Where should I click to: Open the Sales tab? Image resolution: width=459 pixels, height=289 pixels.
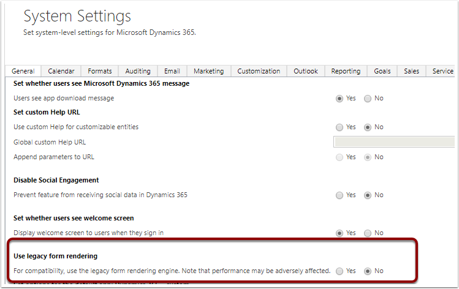(412, 71)
